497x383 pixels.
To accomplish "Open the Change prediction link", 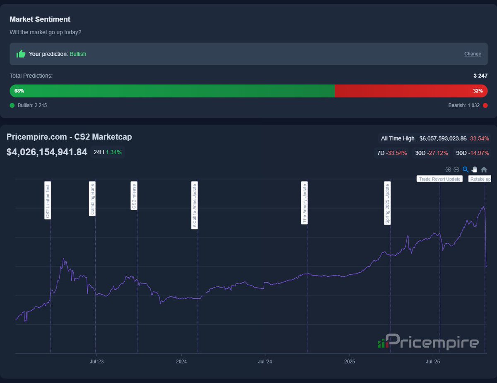I will 473,54.
